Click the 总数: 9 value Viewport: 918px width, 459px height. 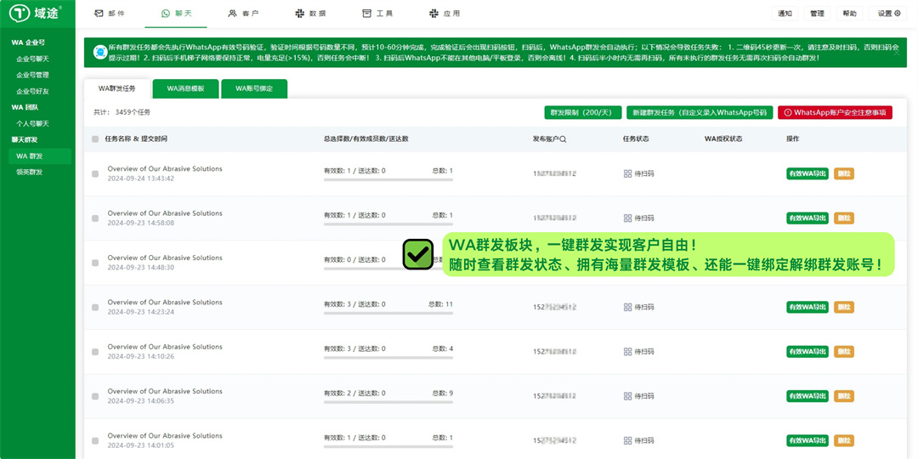[x=443, y=393]
